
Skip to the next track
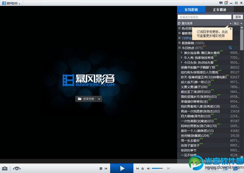pos(138,168)
